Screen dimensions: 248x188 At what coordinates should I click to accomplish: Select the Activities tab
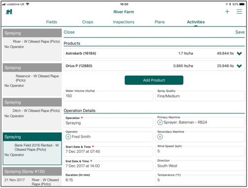196,22
